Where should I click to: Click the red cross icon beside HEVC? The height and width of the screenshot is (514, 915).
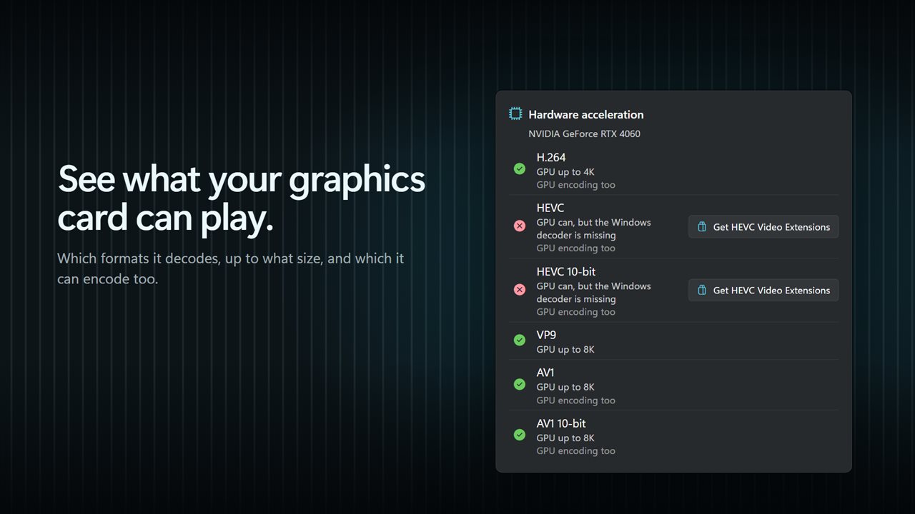click(x=520, y=226)
